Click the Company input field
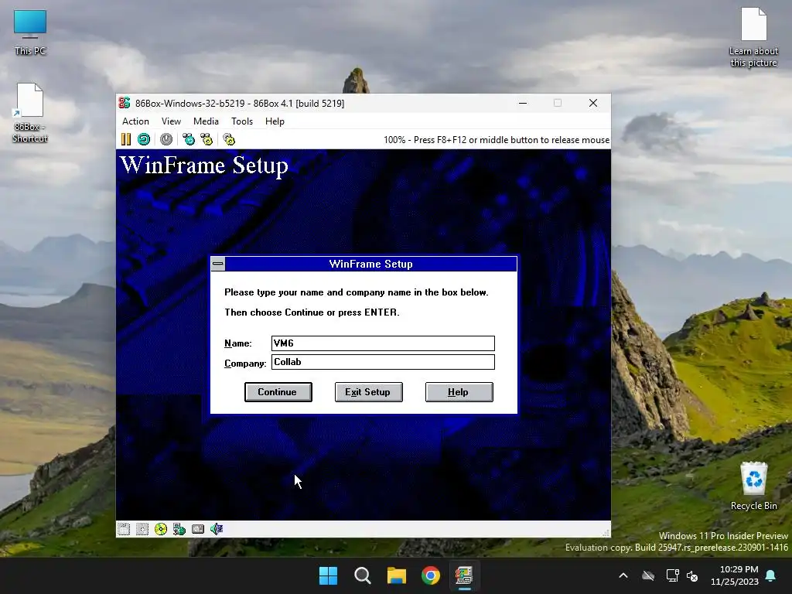The width and height of the screenshot is (792, 594). [383, 362]
